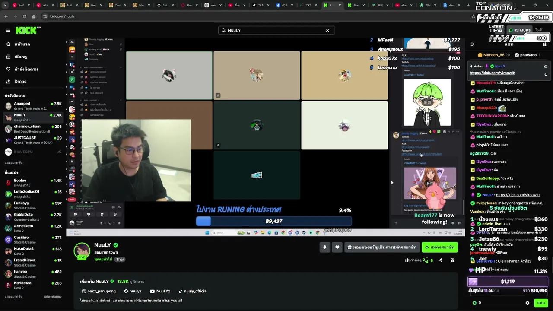Open the Drops section

20,82
